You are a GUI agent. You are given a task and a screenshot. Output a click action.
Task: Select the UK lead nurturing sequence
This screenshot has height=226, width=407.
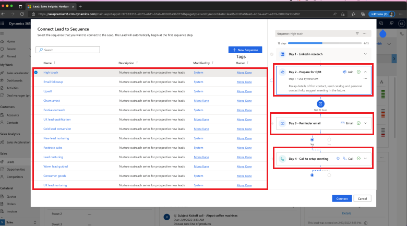point(55,185)
